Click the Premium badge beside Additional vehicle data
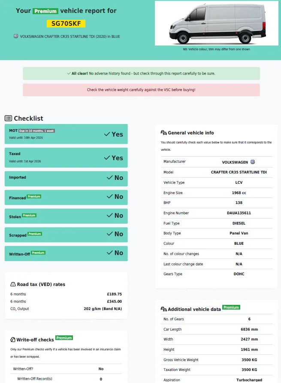This screenshot has width=281, height=383. [231, 307]
